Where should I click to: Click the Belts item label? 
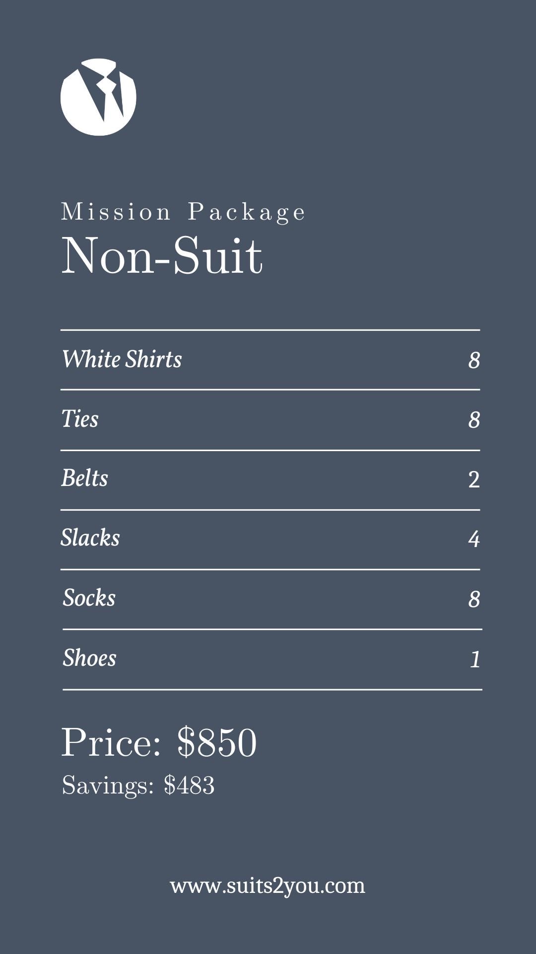(x=84, y=478)
